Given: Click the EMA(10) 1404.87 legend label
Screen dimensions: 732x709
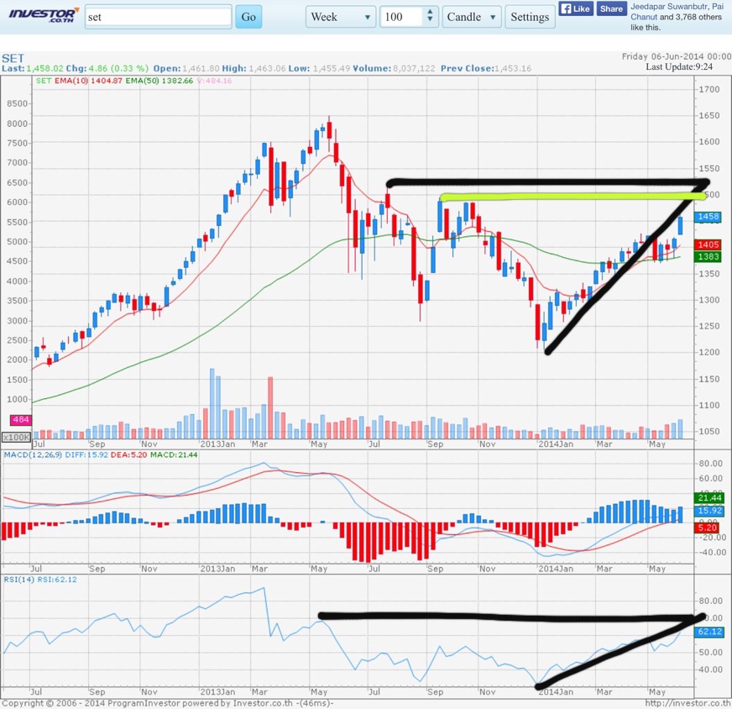Looking at the screenshot, I should tap(88, 81).
